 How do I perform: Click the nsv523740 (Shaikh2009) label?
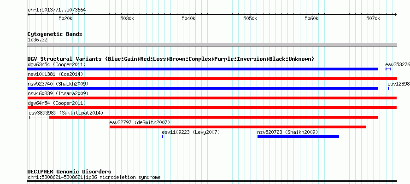point(58,84)
